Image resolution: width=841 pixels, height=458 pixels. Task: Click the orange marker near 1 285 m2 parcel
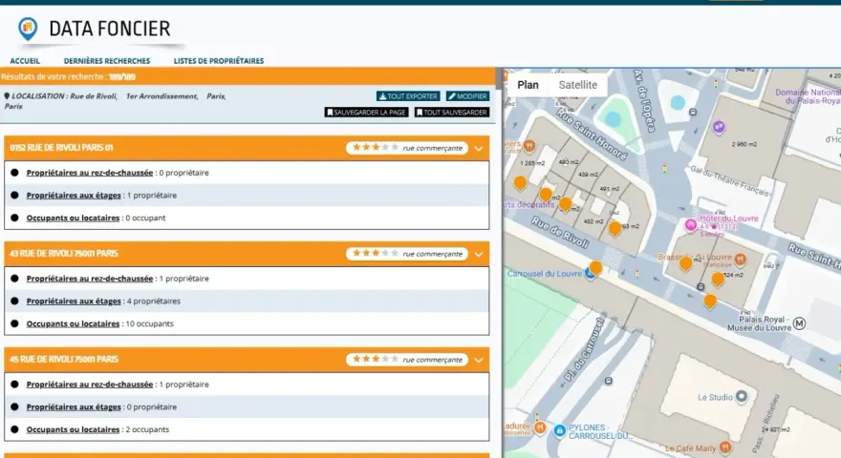click(x=520, y=184)
